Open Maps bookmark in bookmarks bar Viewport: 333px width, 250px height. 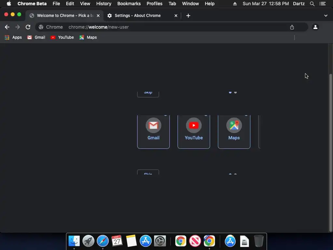(88, 37)
